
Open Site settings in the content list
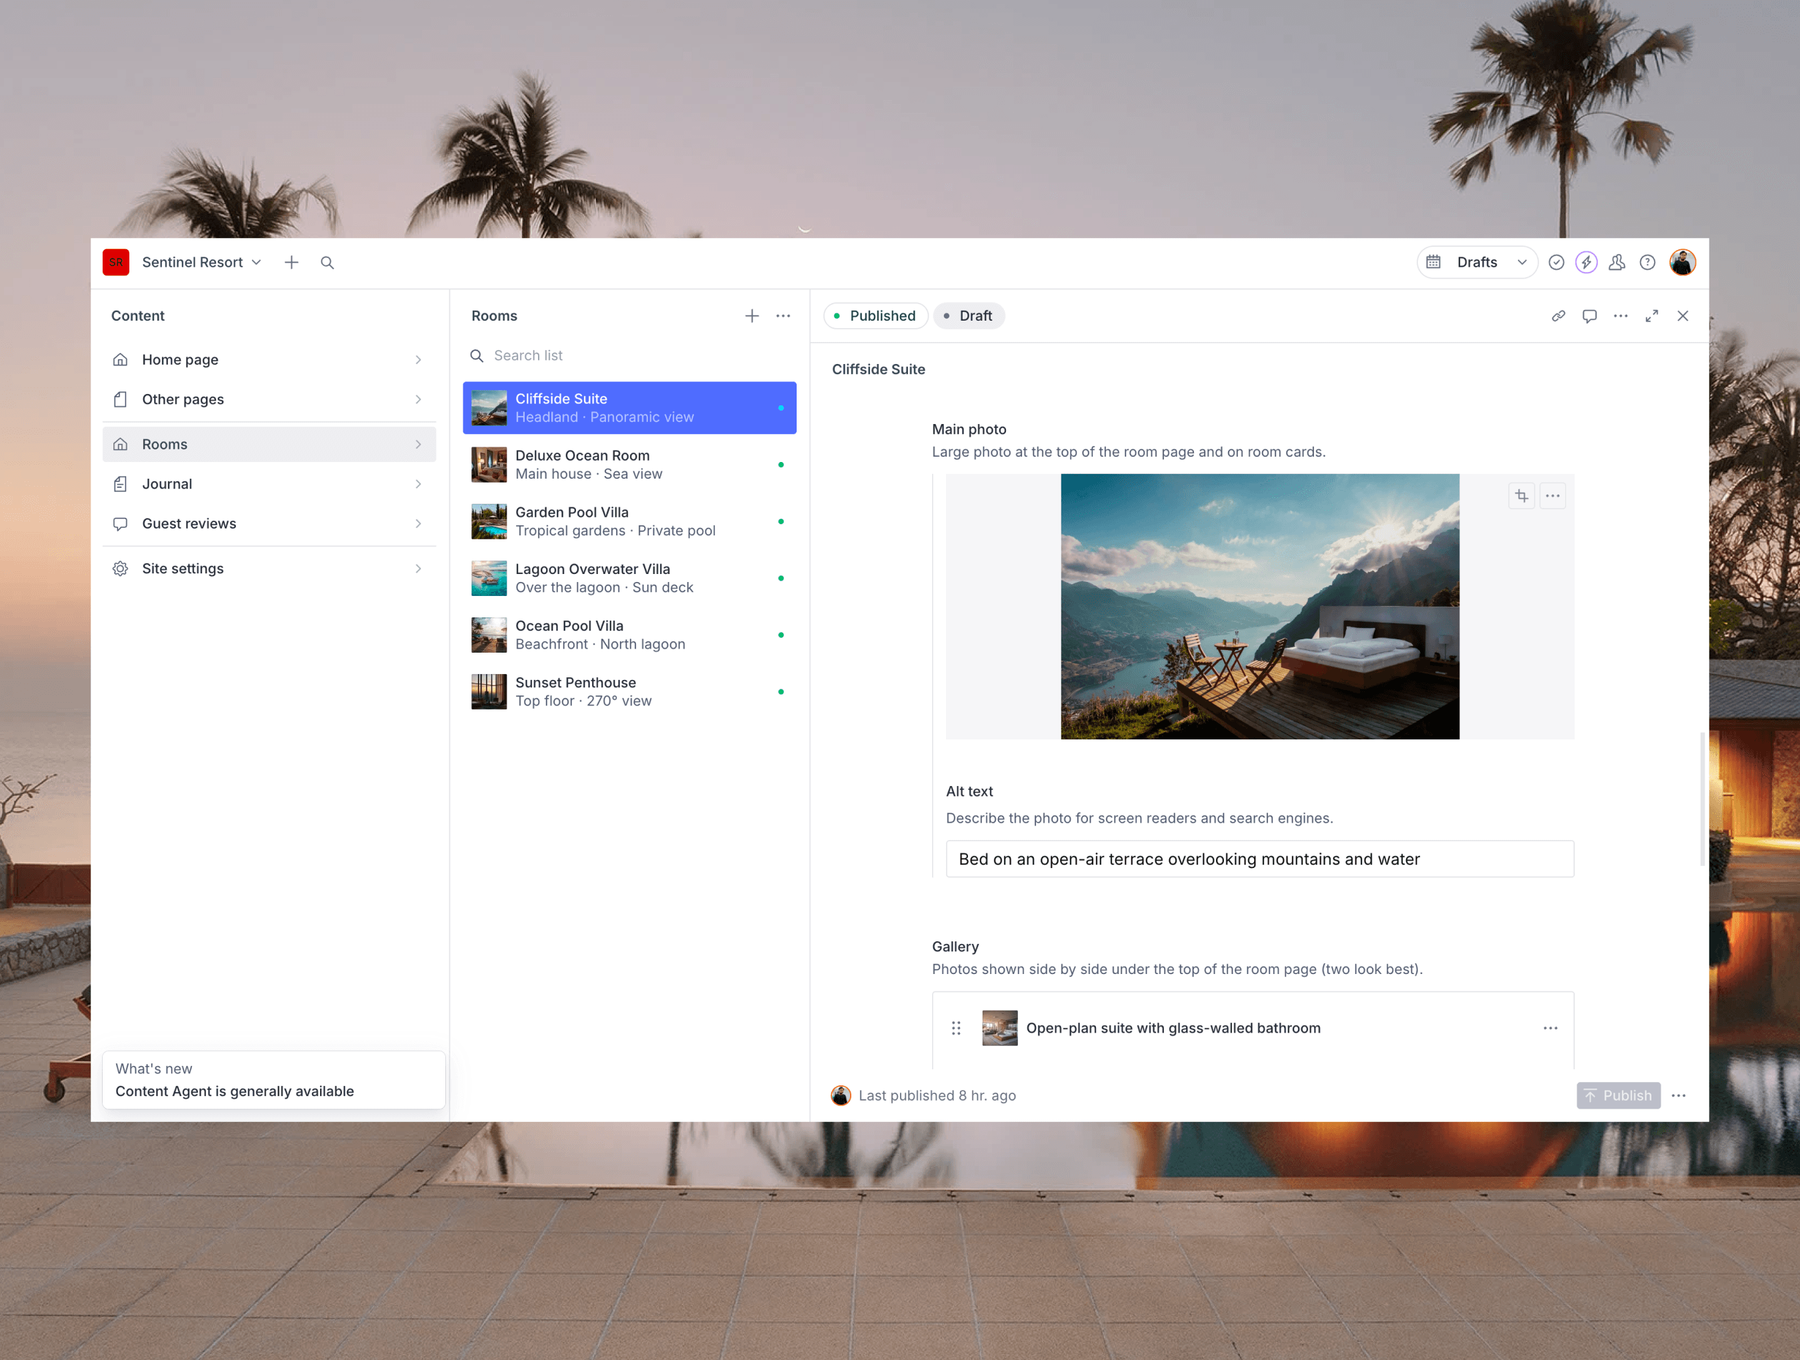(269, 569)
